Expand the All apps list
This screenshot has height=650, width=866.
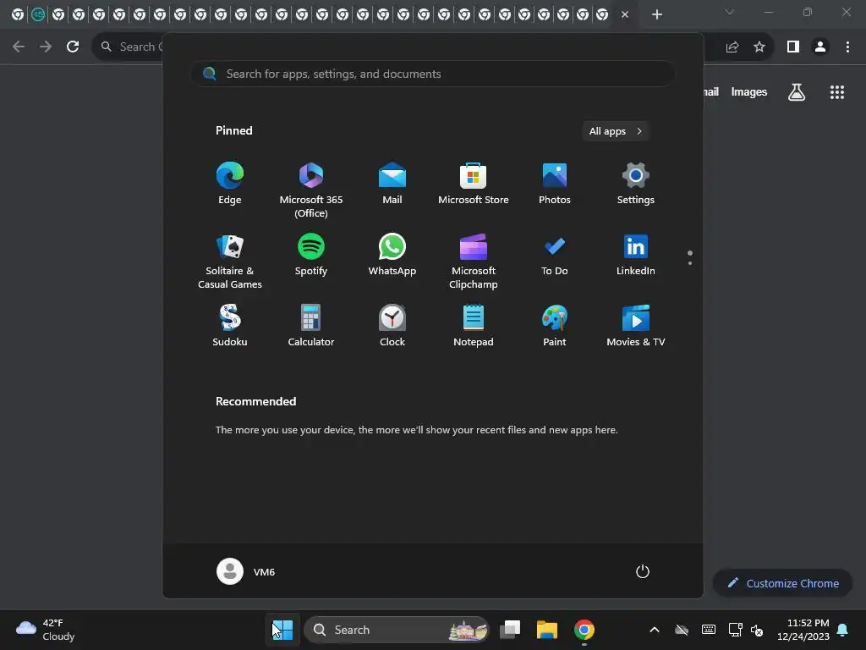coord(616,131)
